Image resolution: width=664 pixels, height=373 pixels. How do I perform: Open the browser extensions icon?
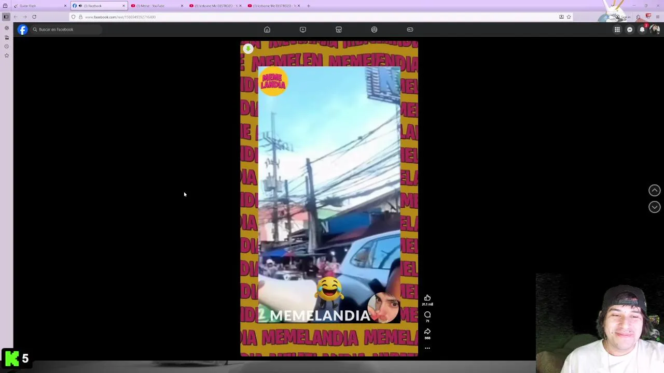[x=639, y=17]
